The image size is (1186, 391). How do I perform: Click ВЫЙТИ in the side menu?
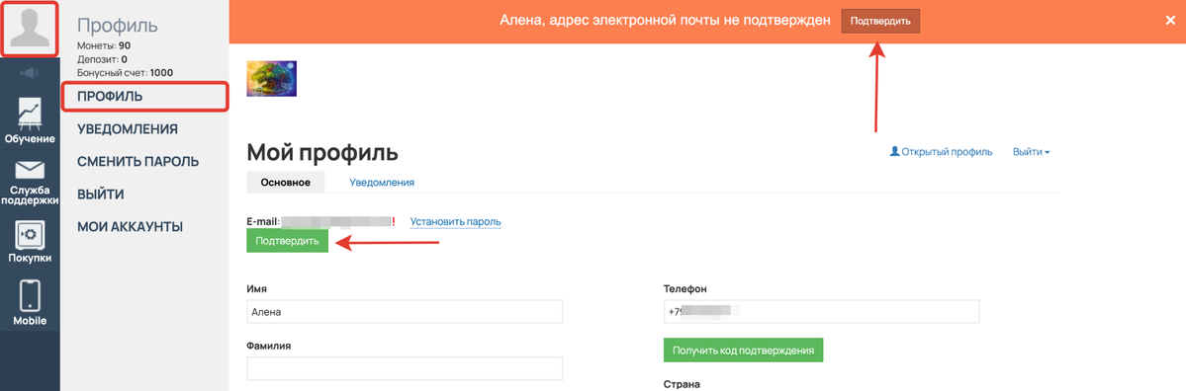[x=101, y=195]
